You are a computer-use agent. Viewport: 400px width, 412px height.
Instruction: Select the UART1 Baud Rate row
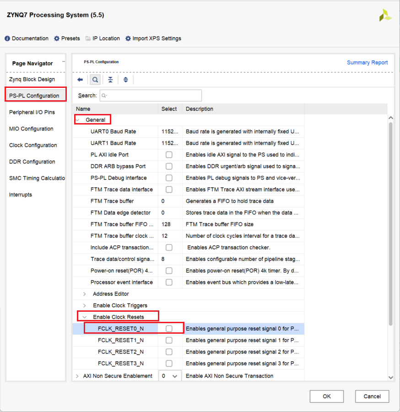tap(188, 143)
